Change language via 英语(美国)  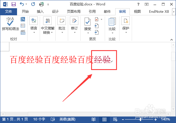click(x=68, y=119)
